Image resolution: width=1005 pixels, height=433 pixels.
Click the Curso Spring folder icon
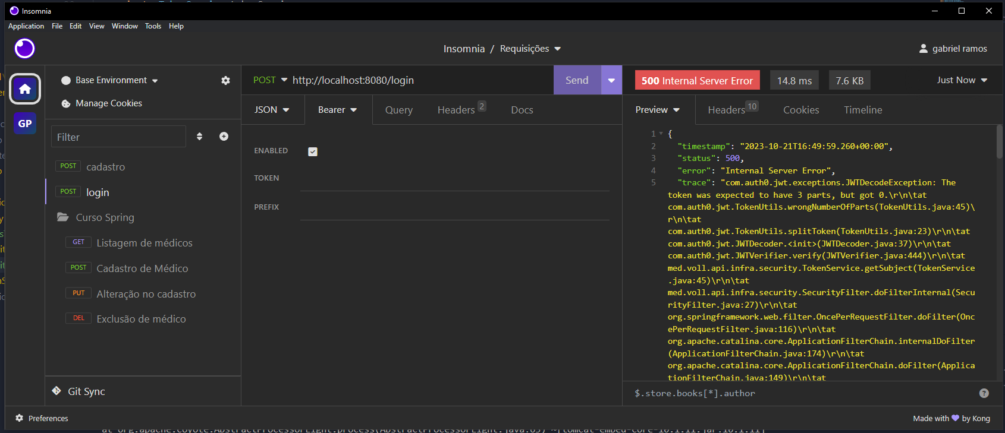tap(63, 217)
